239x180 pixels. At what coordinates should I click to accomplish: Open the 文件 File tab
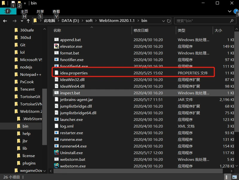(8, 11)
